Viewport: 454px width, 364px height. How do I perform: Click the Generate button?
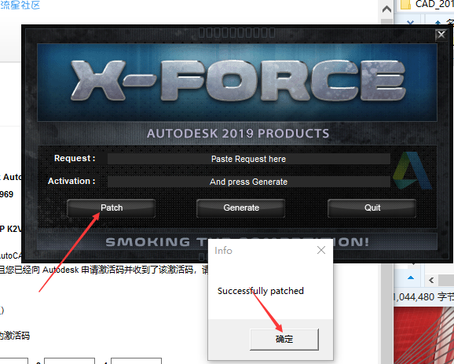coord(241,208)
